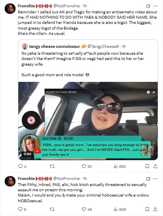Share the first post via upload icon
The height and width of the screenshot is (216, 163).
155,167
